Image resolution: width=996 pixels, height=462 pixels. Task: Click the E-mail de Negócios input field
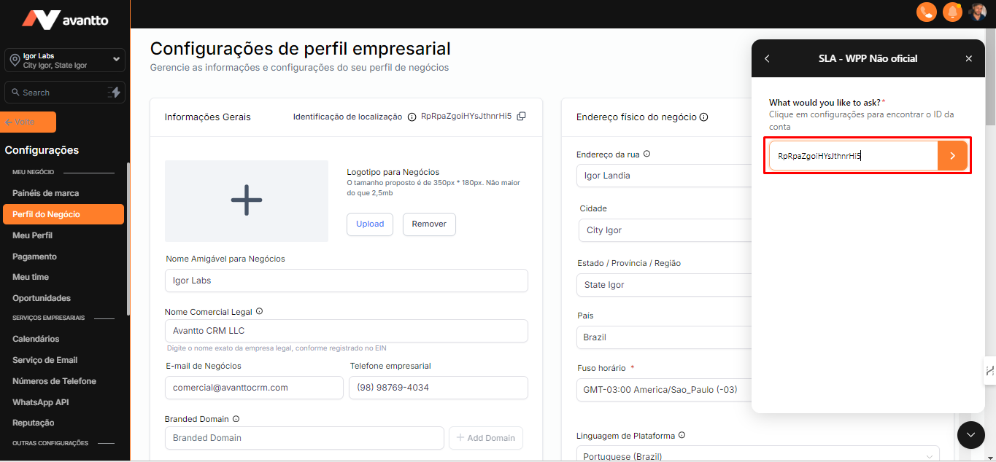pos(254,388)
